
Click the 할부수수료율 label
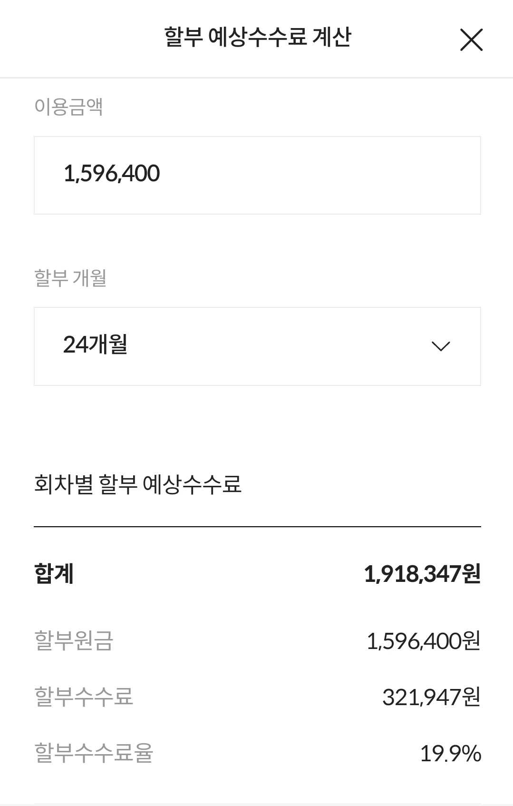(x=94, y=753)
